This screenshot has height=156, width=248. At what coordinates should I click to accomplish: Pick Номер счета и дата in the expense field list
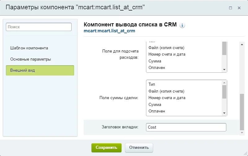click(x=167, y=54)
